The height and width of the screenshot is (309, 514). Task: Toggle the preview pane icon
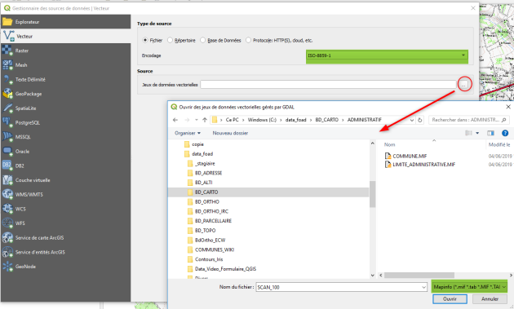click(x=490, y=133)
